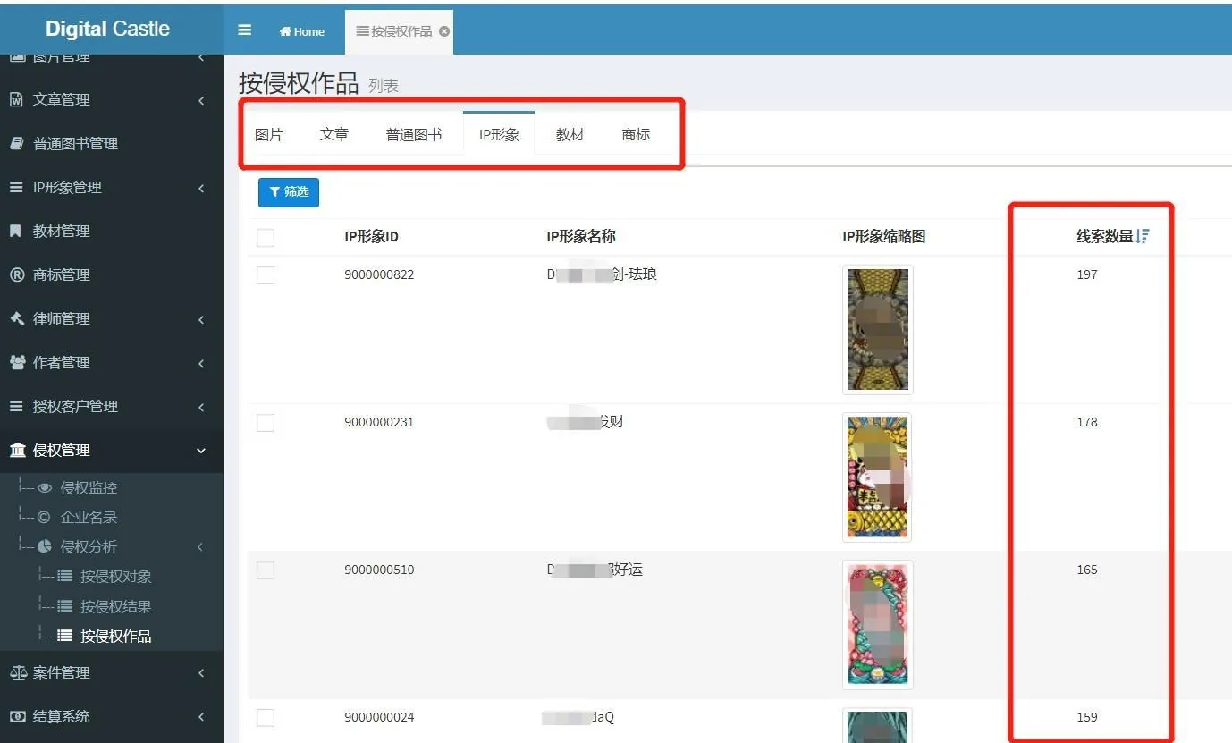The width and height of the screenshot is (1232, 743).
Task: Click the IP形象缩略图 column header
Action: point(884,237)
